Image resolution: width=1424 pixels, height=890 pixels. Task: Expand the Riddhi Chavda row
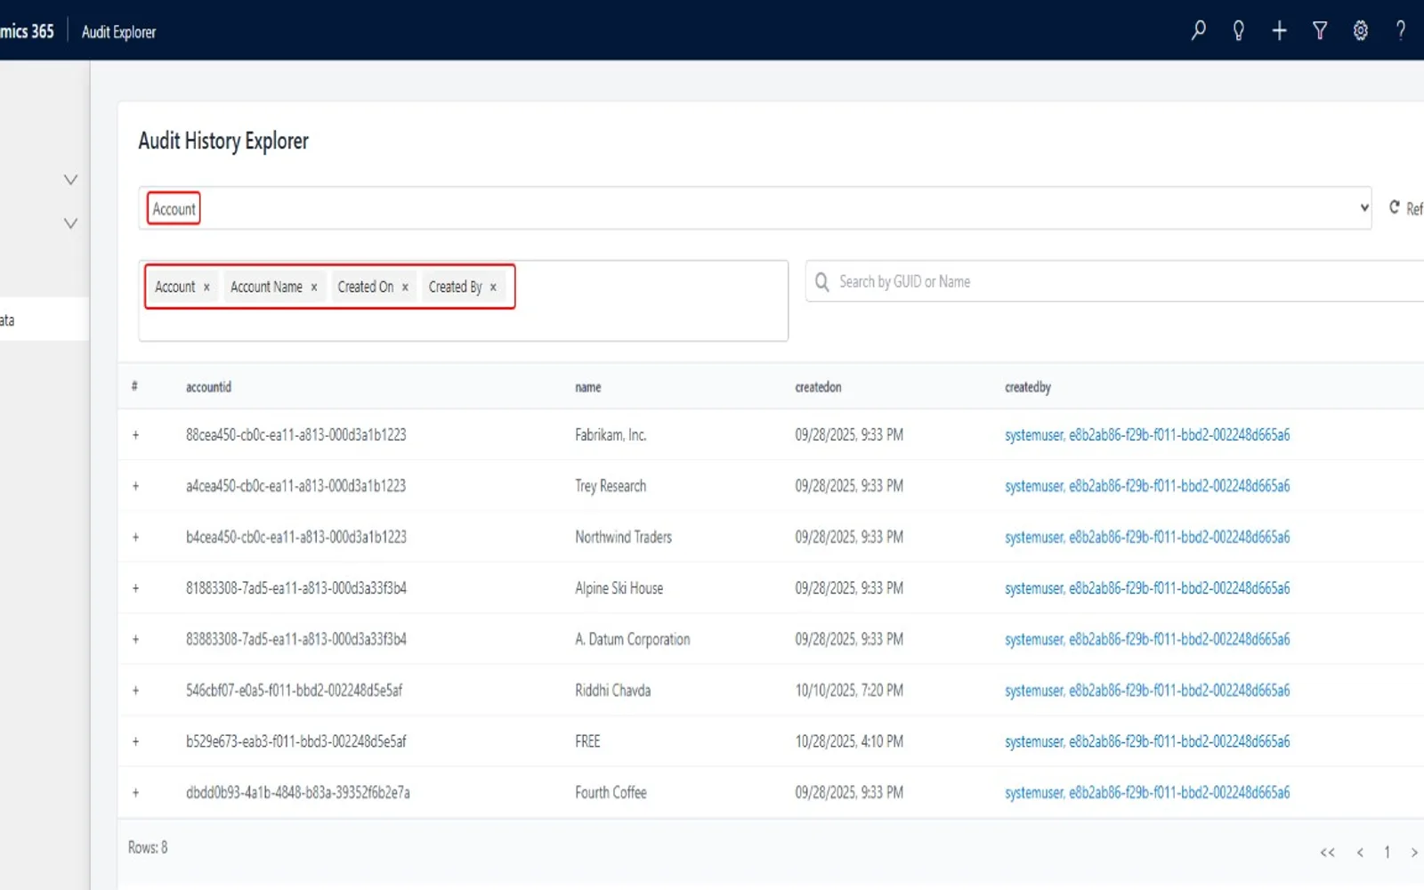pyautogui.click(x=135, y=691)
